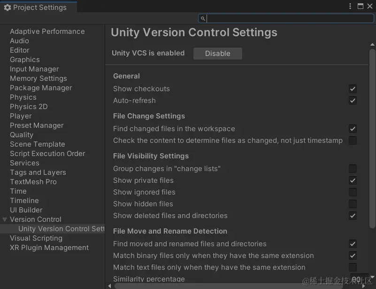376x289 pixels.
Task: Enable Group changes in change lists
Action: (353, 169)
